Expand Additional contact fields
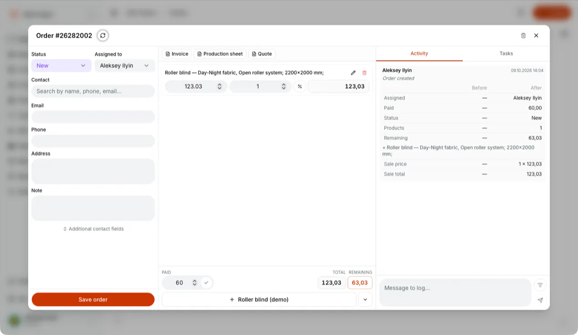 coord(93,229)
